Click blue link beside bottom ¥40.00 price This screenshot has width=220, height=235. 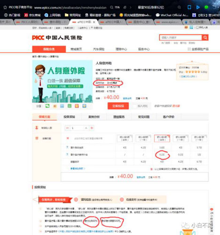141,177
